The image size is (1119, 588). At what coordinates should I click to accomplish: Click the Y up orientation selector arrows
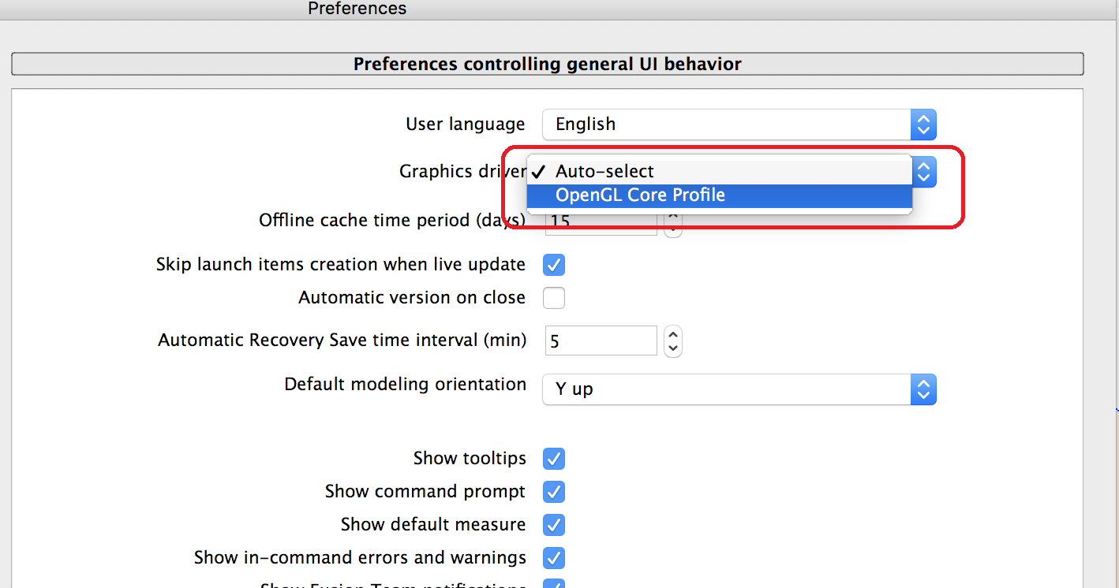coord(924,389)
